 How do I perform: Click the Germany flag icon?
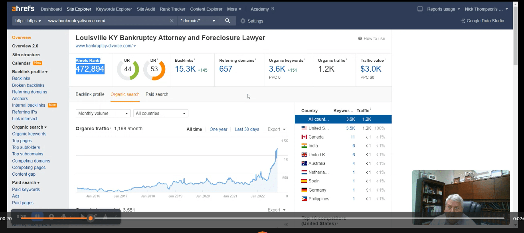click(304, 190)
